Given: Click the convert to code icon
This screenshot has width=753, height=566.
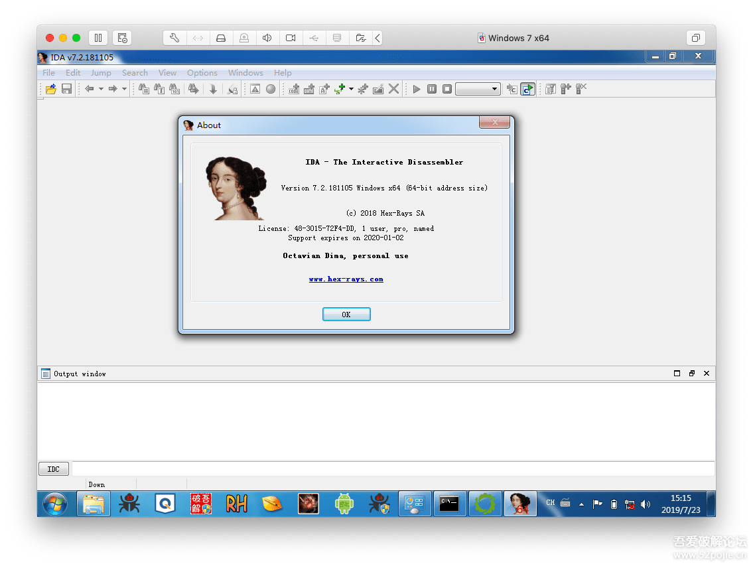Looking at the screenshot, I should tap(294, 89).
